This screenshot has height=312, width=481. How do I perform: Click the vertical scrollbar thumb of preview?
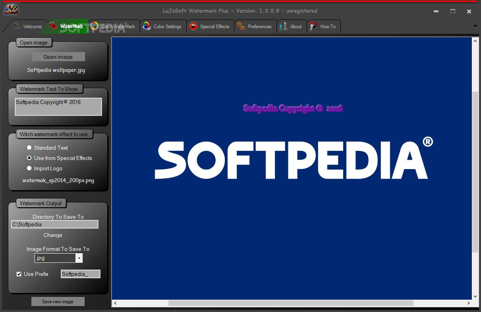pos(475,172)
